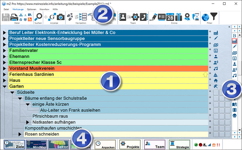The height and width of the screenshot is (150, 242).
Task: Expand the Familienvater tree entry
Action: click(4, 51)
